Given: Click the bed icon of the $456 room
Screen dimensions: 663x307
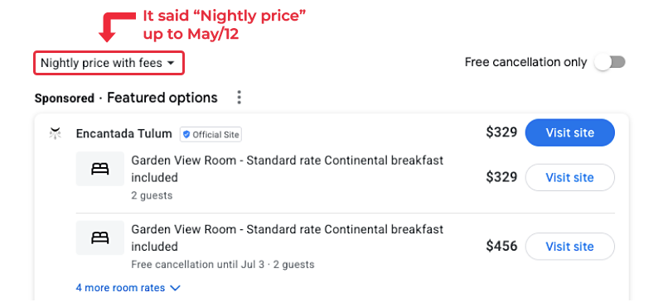Looking at the screenshot, I should coord(100,237).
